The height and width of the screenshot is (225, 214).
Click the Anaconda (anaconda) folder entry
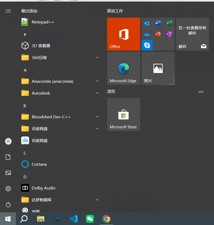point(60,81)
